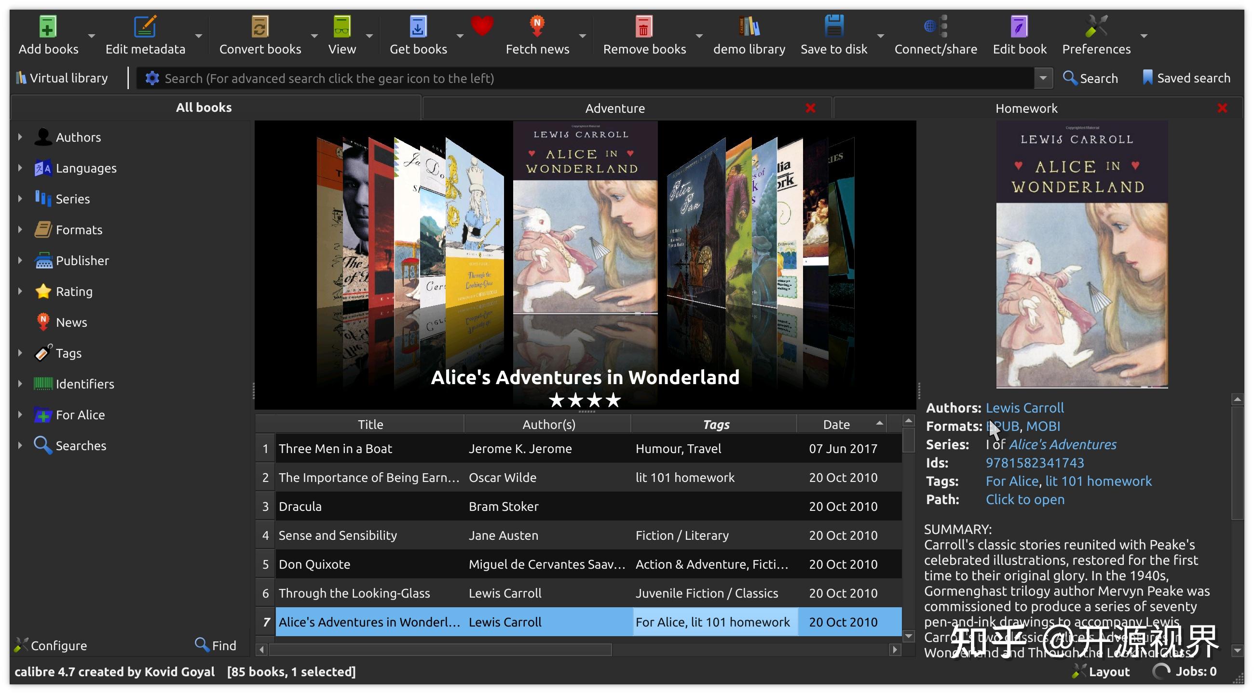The width and height of the screenshot is (1254, 694).
Task: Click the EPUB format link
Action: pos(1002,426)
